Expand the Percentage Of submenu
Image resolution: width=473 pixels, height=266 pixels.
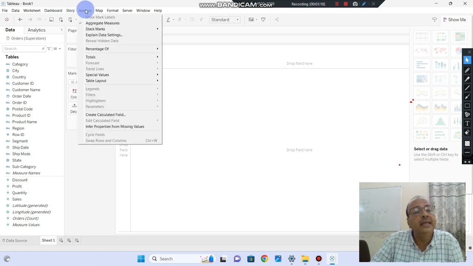click(120, 49)
